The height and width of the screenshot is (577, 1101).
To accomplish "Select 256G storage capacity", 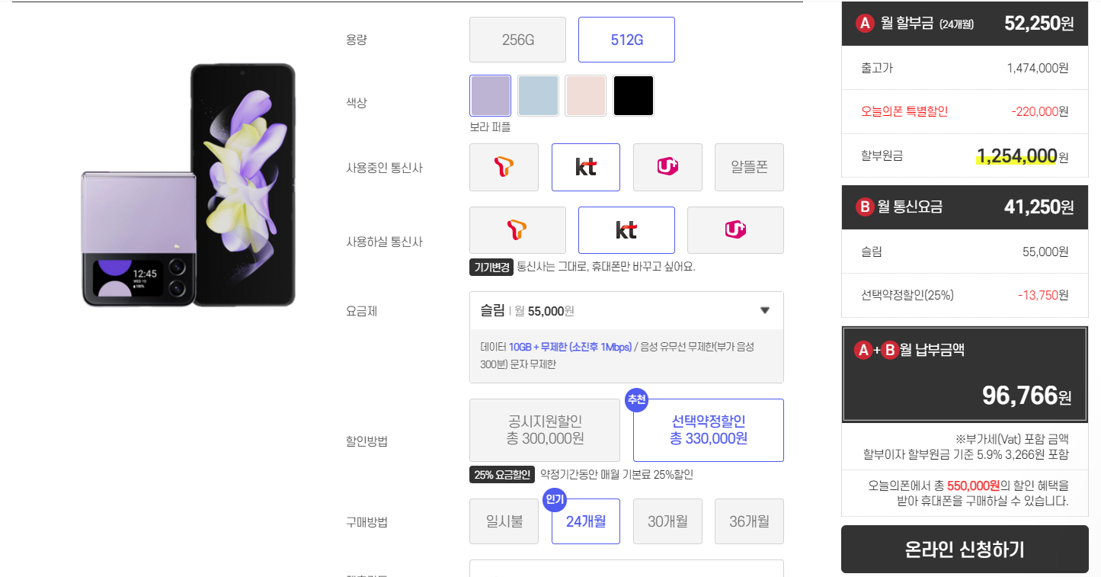I will coord(517,40).
